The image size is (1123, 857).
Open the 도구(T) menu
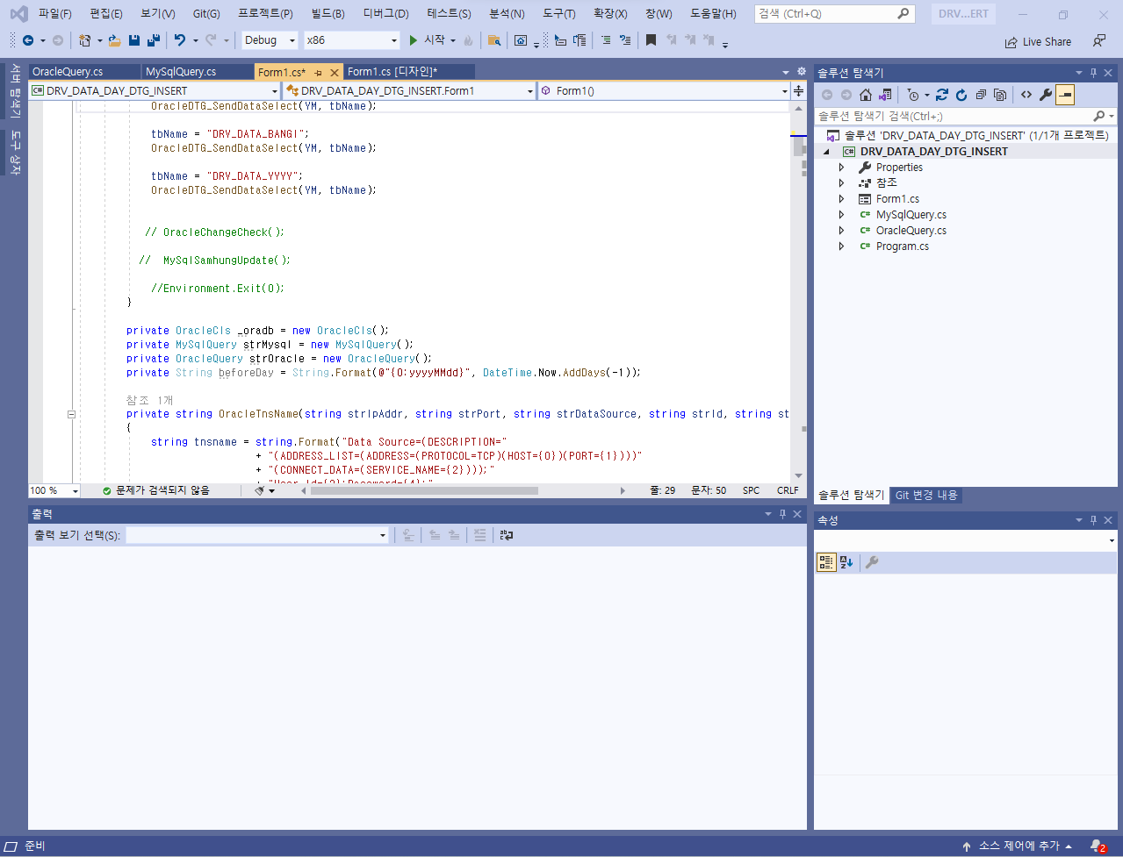tap(558, 13)
